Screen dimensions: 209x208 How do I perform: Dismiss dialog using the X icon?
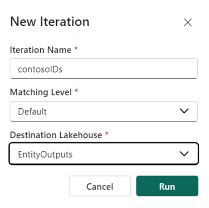point(188,22)
